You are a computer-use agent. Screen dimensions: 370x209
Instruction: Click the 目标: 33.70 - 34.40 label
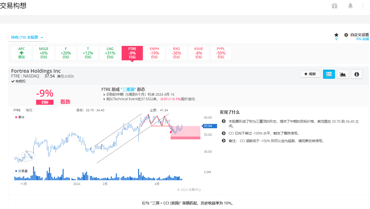coord(90,110)
